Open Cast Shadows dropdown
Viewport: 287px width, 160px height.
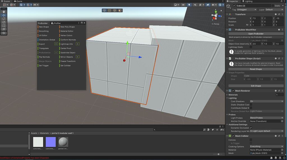[267, 101]
